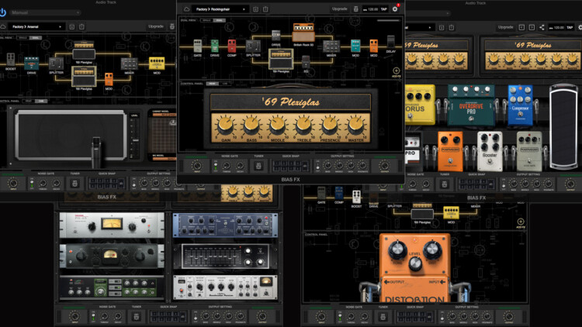Open the Factory > Rockingchair preset dropdown
582x327 pixels.
[220, 9]
